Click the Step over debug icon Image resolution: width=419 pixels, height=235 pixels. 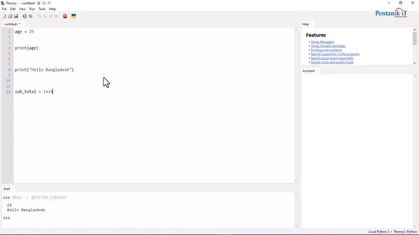39,16
